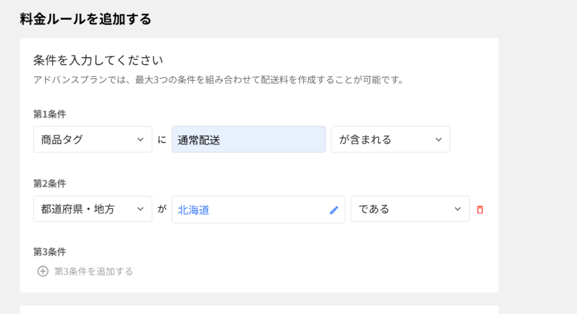
Task: Click chevron arrow of である select box
Action: pos(458,209)
